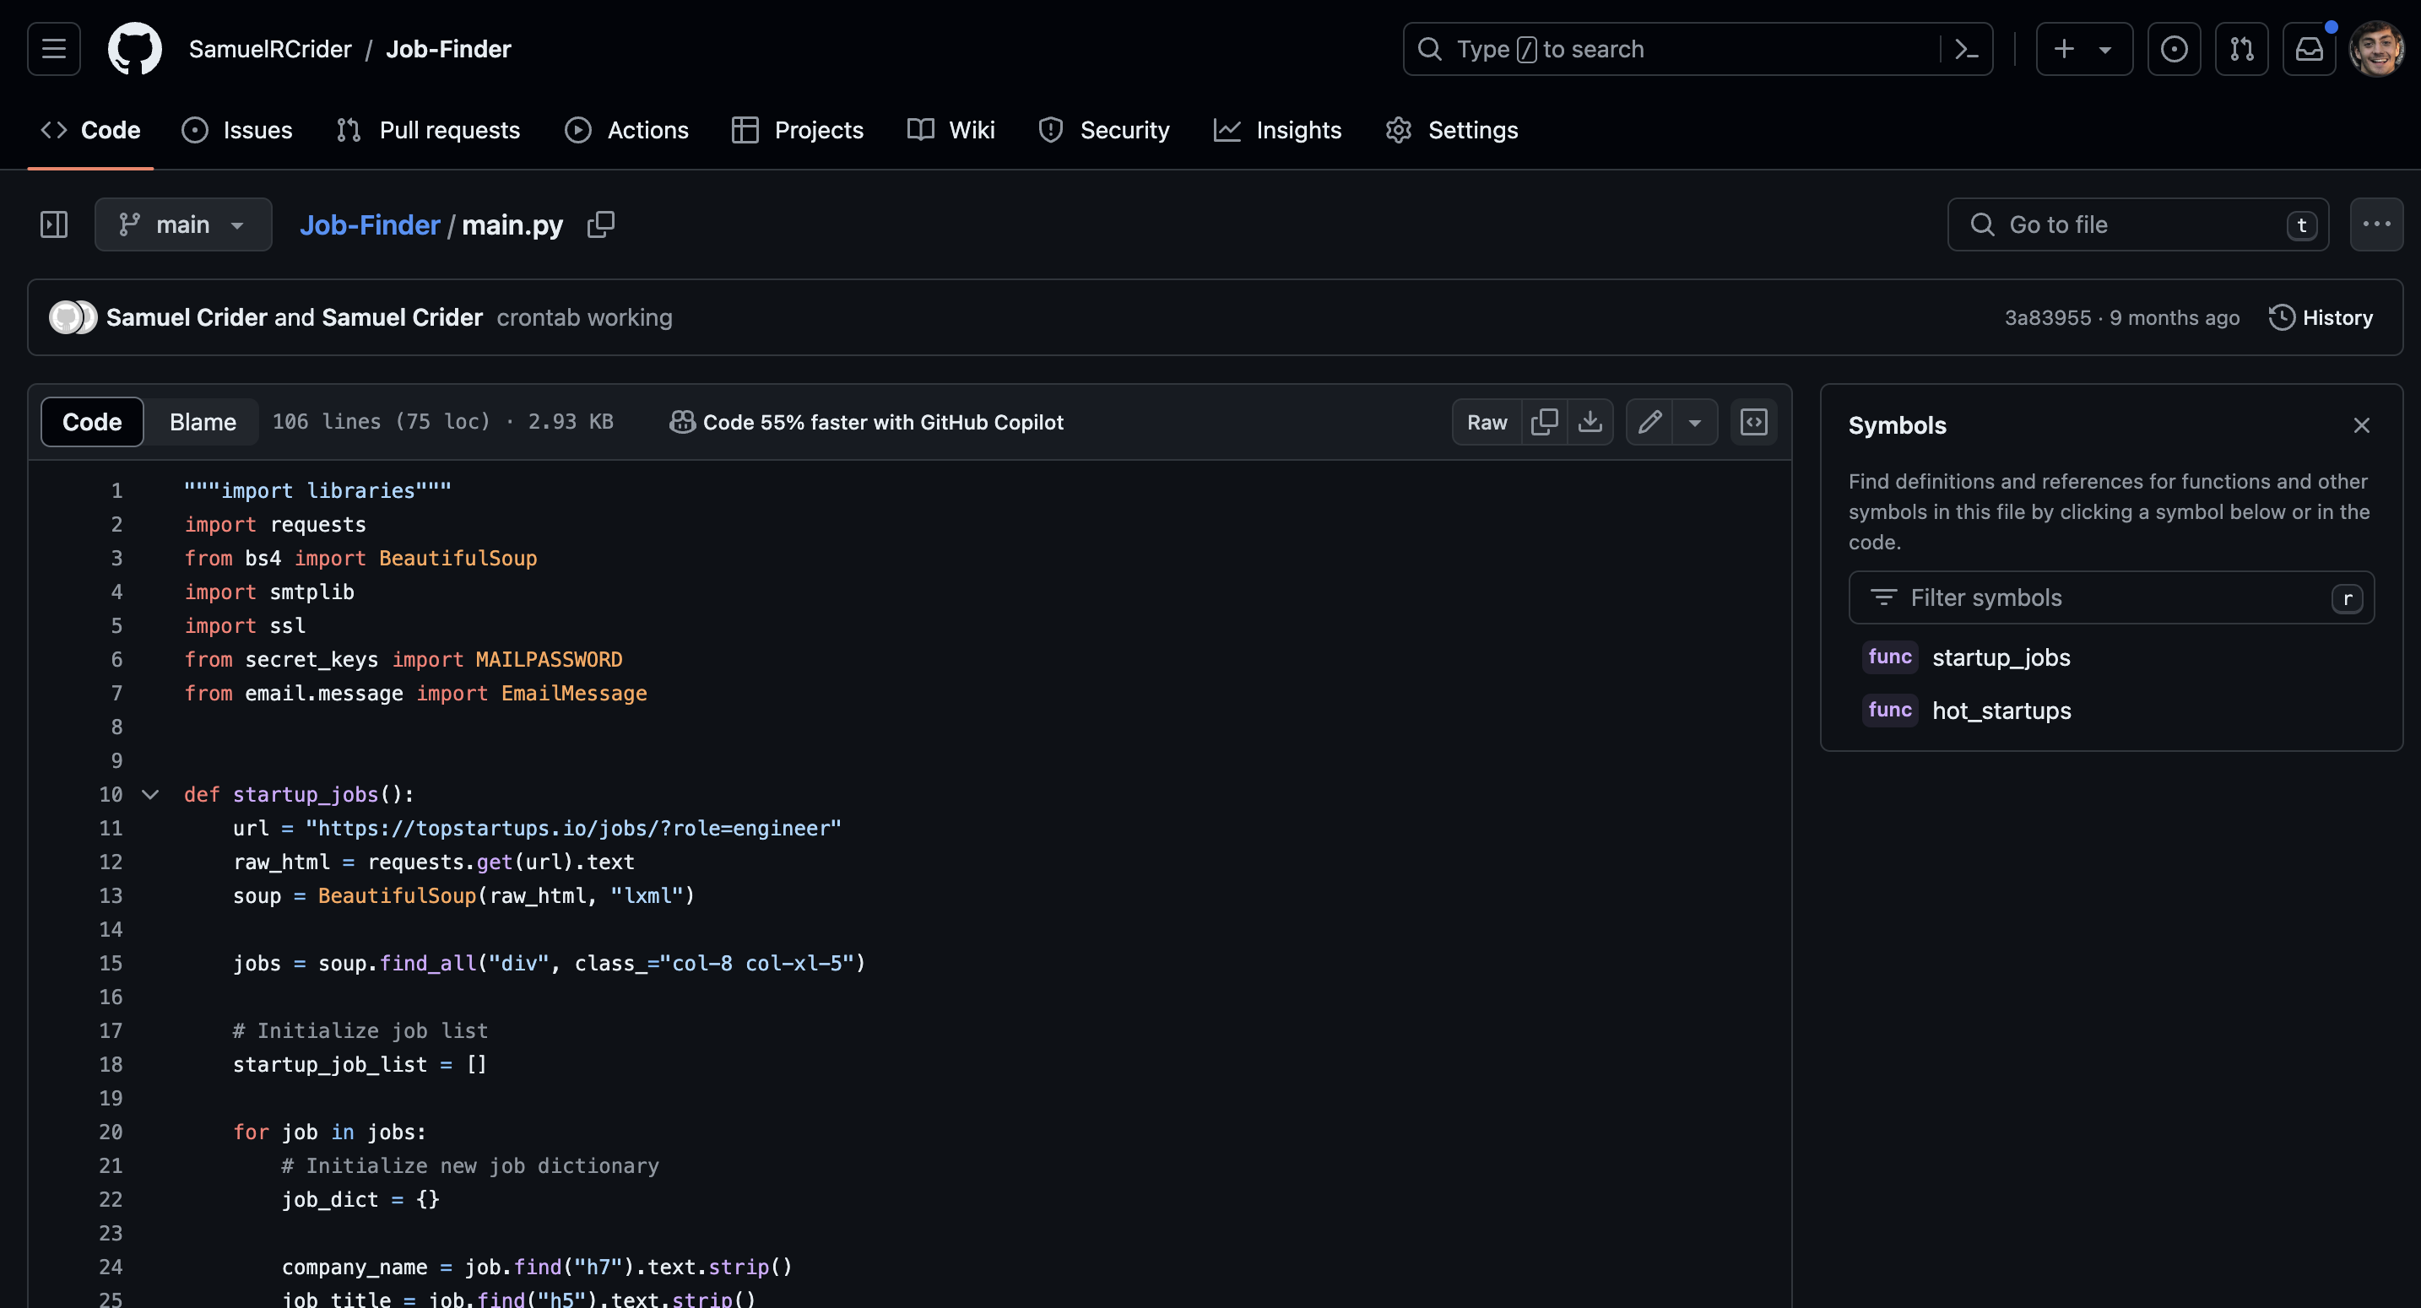Go to GitHub homepage logo
Viewport: 2421px width, 1308px height.
(134, 49)
